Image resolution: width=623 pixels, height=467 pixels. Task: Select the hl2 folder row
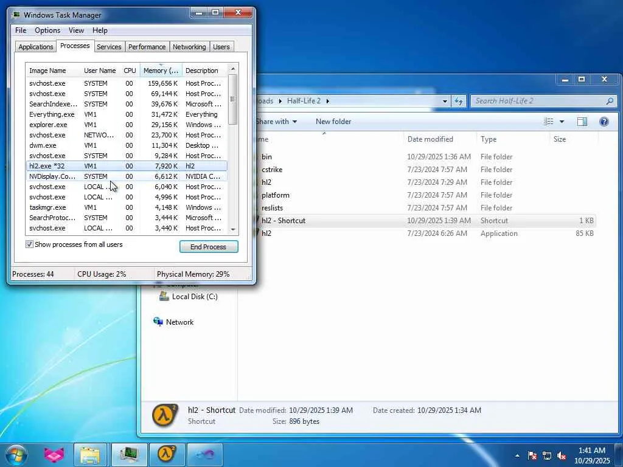[x=425, y=182]
